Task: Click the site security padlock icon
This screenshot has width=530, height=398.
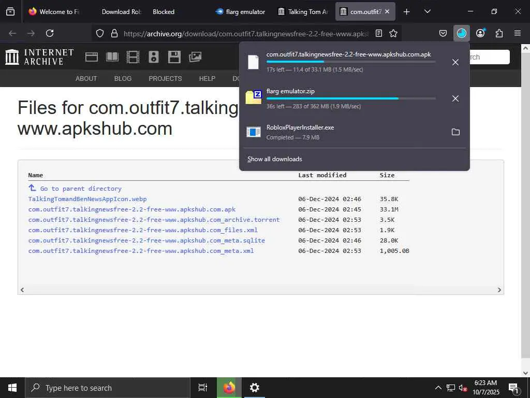Action: [114, 33]
